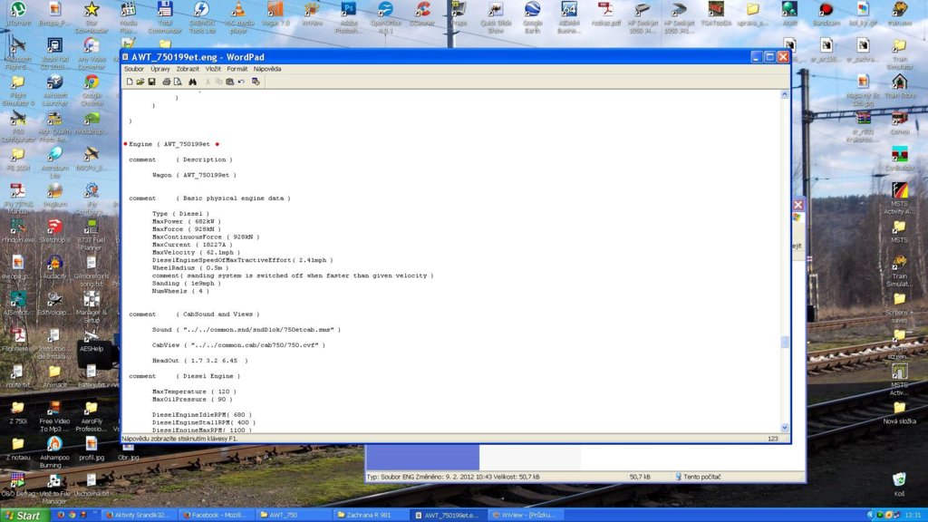
Task: Click the Find binoculars icon
Action: (193, 82)
